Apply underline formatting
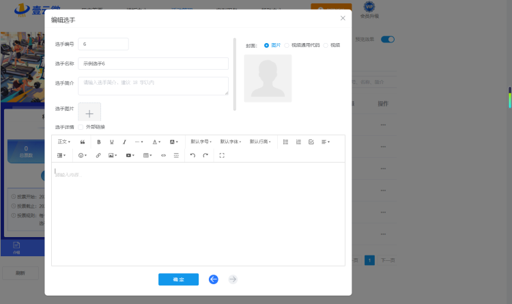The width and height of the screenshot is (512, 304). point(112,142)
